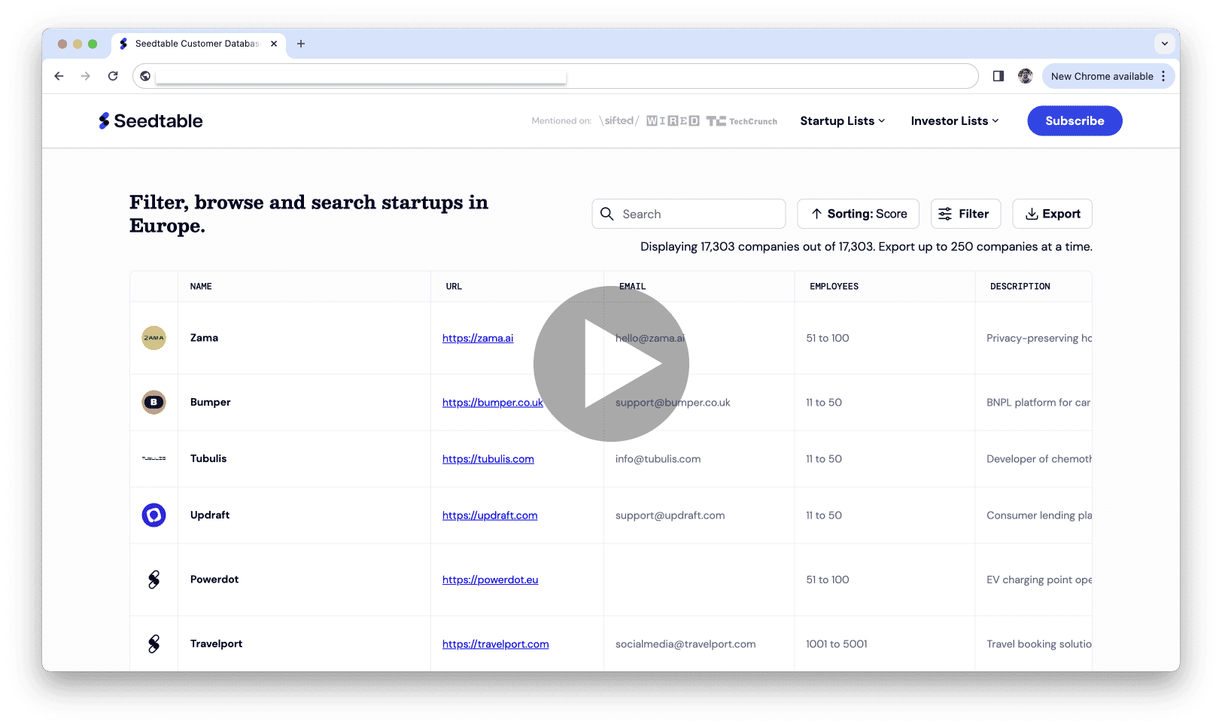Click the Updraft company logo icon
This screenshot has height=727, width=1222.
[154, 516]
